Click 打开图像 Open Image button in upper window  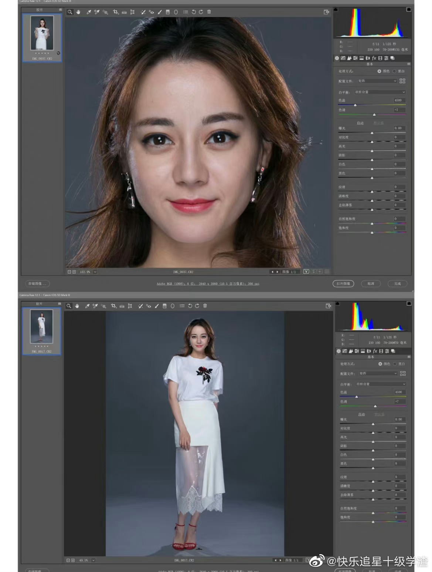pyautogui.click(x=343, y=283)
